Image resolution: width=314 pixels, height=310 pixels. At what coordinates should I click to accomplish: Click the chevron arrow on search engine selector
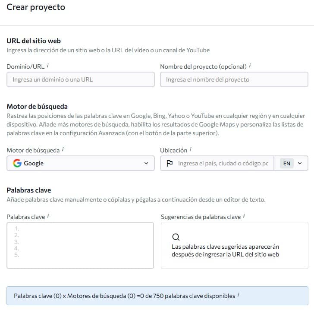(x=146, y=164)
